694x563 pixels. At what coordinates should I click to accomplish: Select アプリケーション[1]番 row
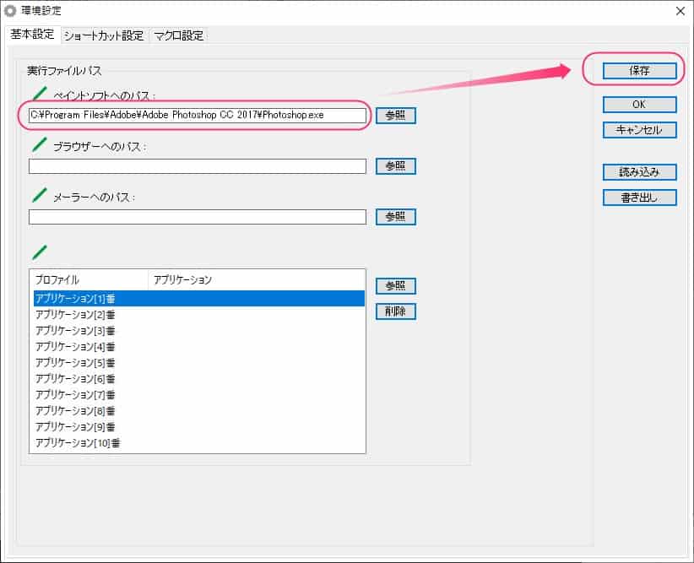point(198,298)
